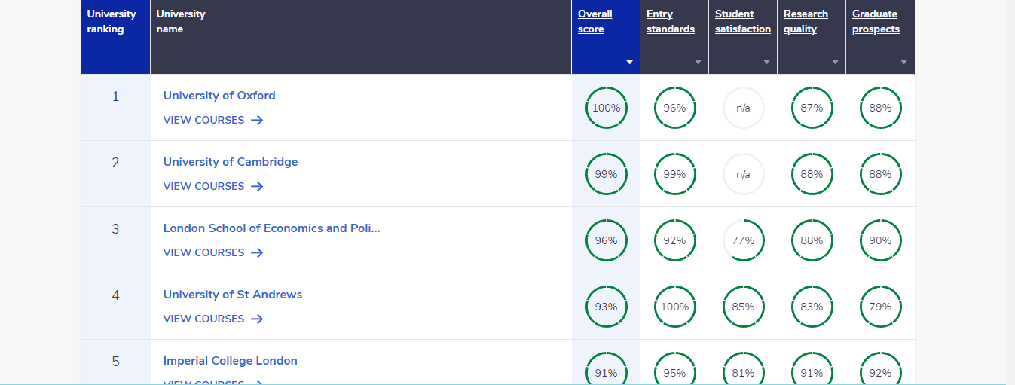Click the page vertical scrollbar

tap(1010, 192)
